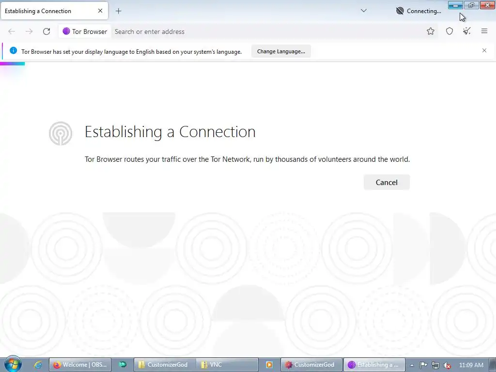
Task: Open a new tab with plus icon
Action: tap(118, 11)
